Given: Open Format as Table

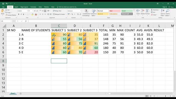Looking at the screenshot, I should [x=94, y=13].
